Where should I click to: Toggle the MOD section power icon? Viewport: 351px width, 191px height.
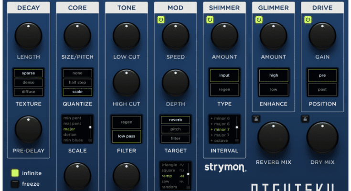[x=161, y=20]
